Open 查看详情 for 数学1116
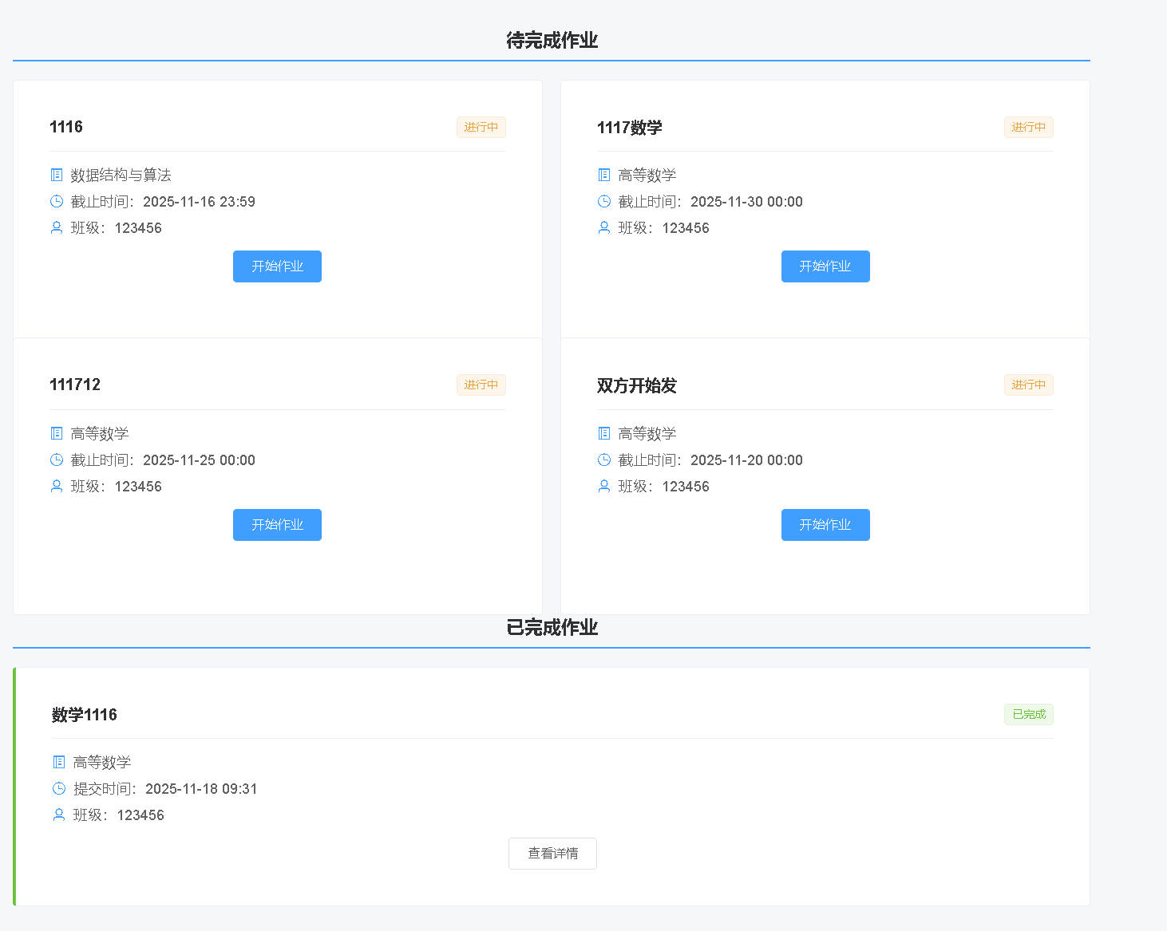The image size is (1167, 931). 552,854
